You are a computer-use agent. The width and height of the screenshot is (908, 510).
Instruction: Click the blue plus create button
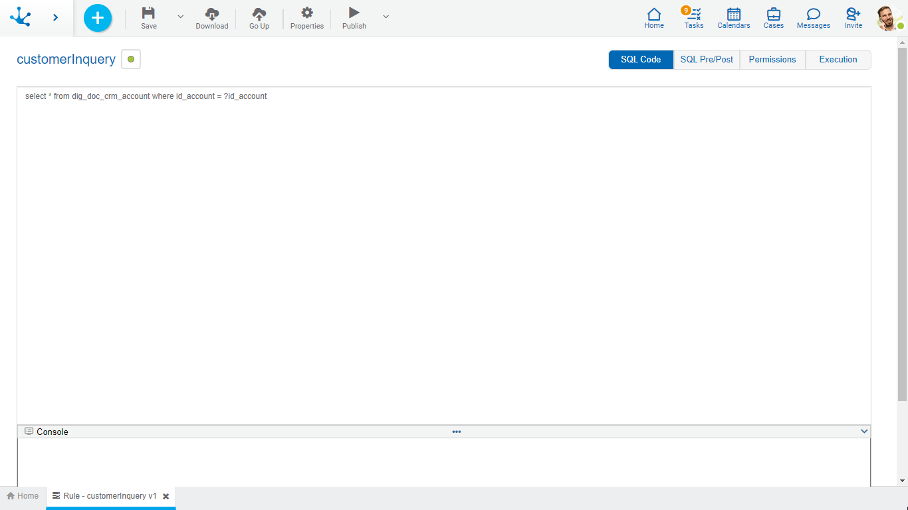coord(98,18)
